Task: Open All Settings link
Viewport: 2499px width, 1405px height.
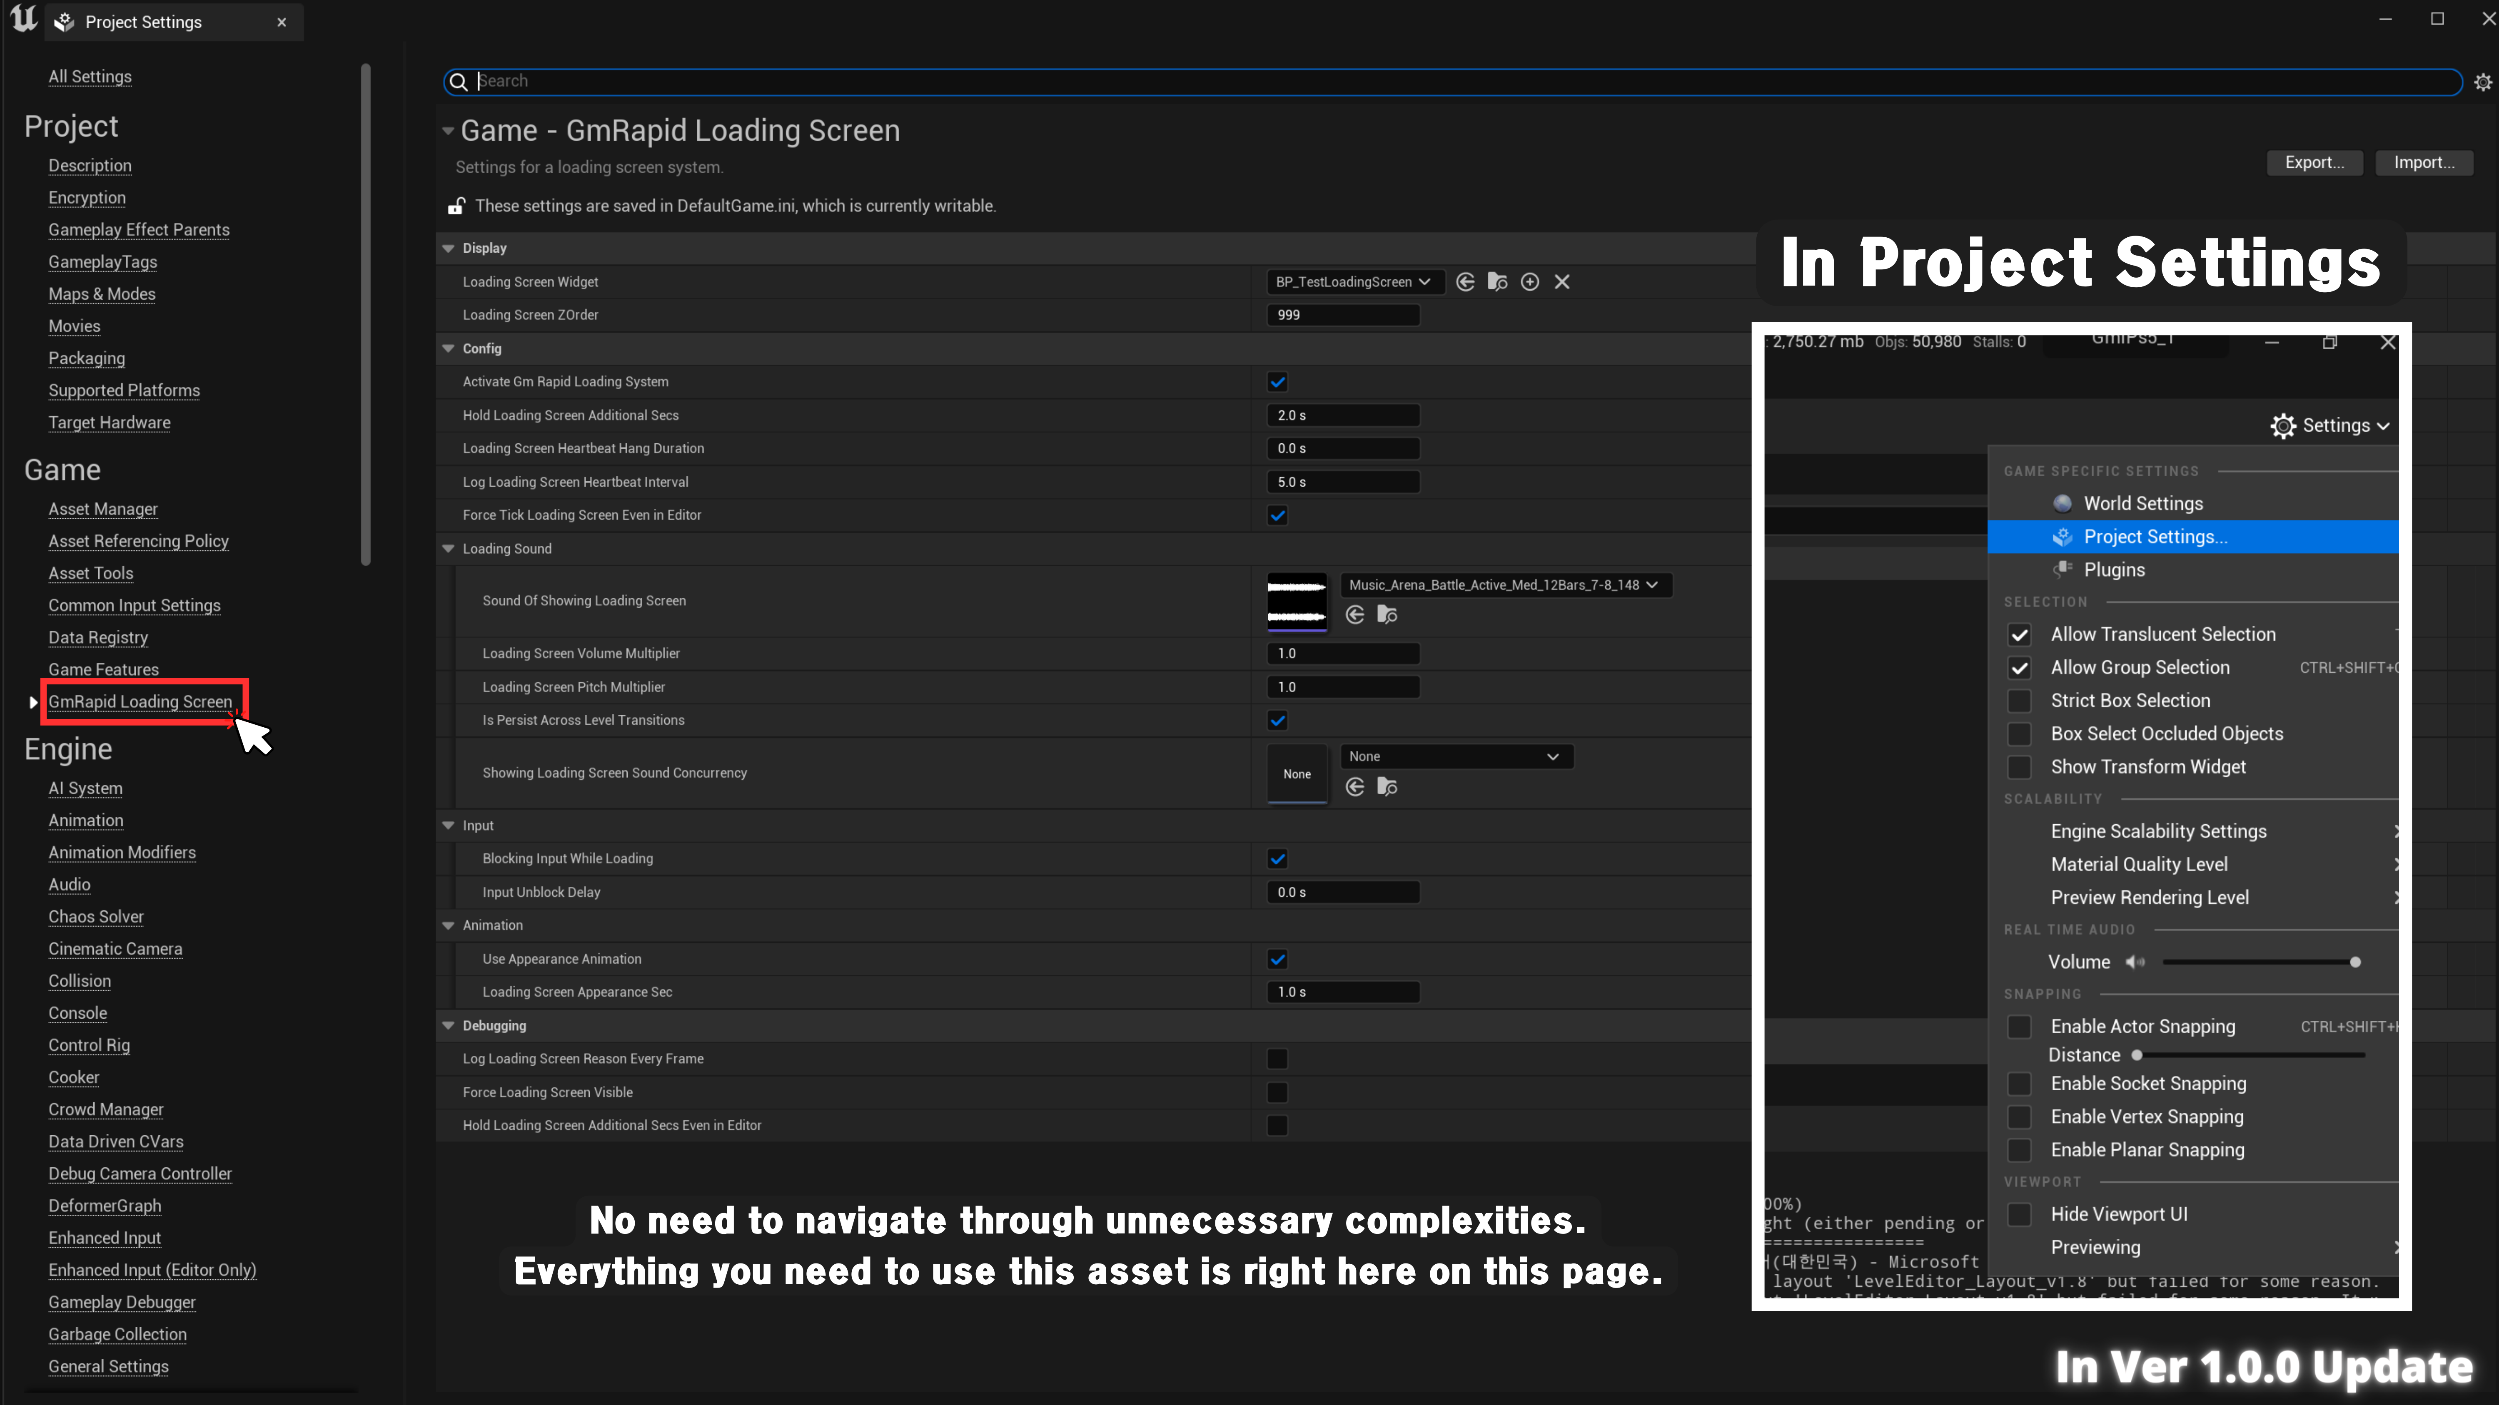Action: (x=90, y=77)
